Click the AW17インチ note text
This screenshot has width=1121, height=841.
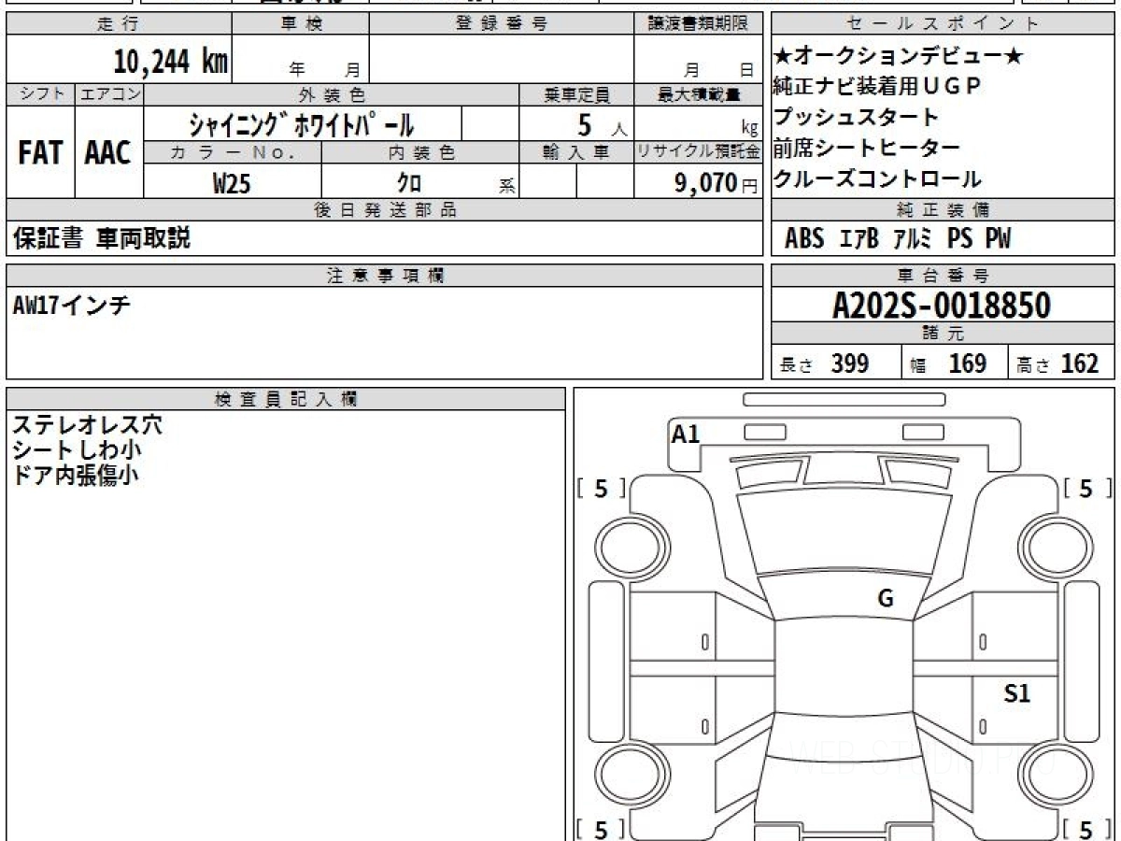pyautogui.click(x=71, y=306)
